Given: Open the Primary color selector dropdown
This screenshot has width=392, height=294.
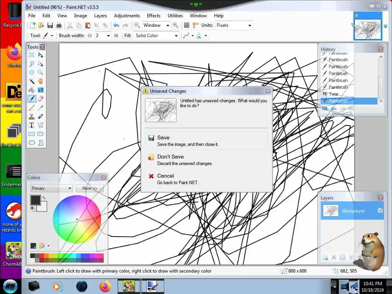Looking at the screenshot, I should coord(51,188).
